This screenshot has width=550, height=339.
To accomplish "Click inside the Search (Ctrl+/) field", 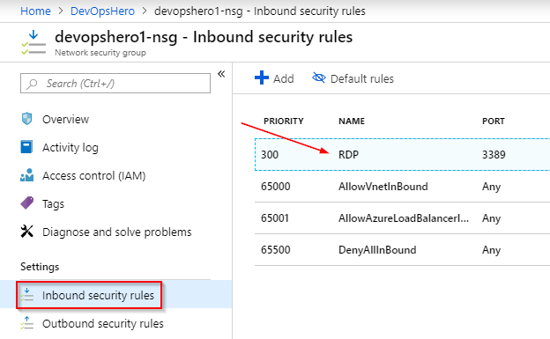I will 115,84.
